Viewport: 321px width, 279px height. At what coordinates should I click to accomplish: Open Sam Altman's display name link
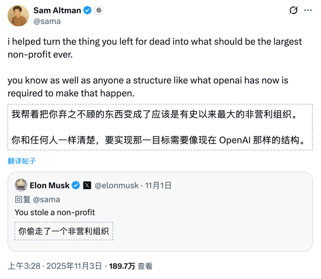57,10
